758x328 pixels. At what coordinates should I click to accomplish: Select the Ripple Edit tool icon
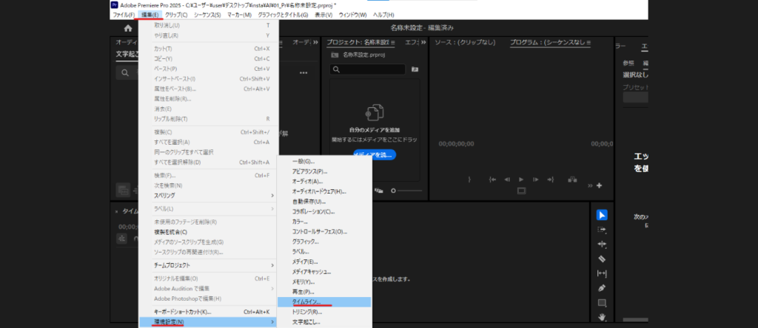click(x=602, y=244)
